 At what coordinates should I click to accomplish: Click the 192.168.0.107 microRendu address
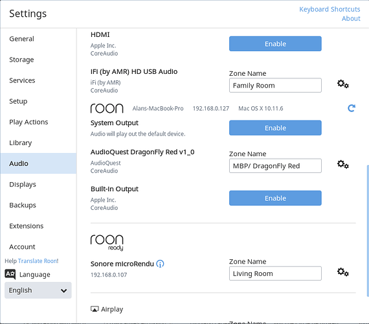109,275
